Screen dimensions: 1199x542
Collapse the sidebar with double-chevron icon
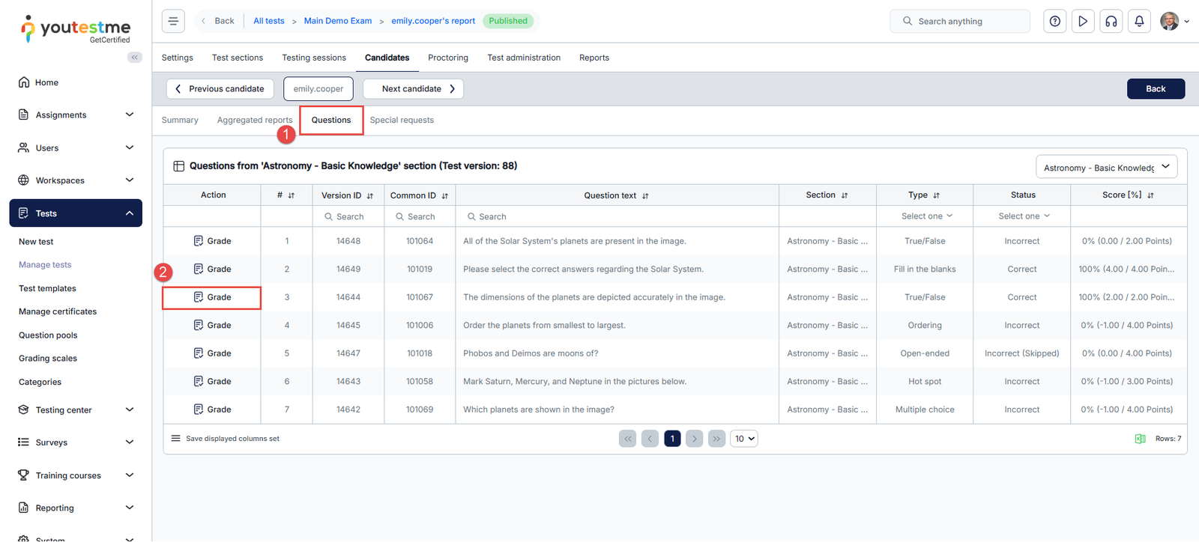click(135, 57)
